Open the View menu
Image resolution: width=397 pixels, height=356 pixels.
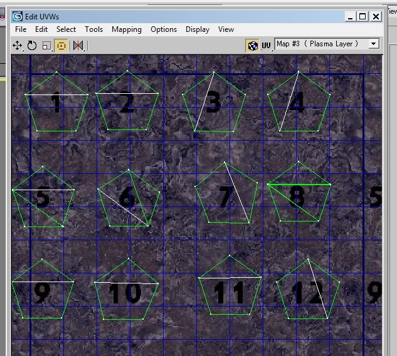coord(226,29)
